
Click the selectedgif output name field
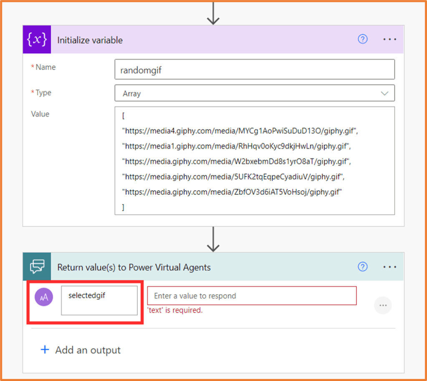point(99,300)
